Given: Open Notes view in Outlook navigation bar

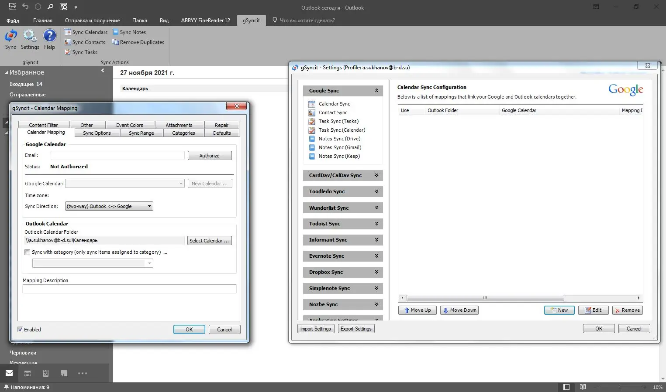Looking at the screenshot, I should click(x=64, y=373).
